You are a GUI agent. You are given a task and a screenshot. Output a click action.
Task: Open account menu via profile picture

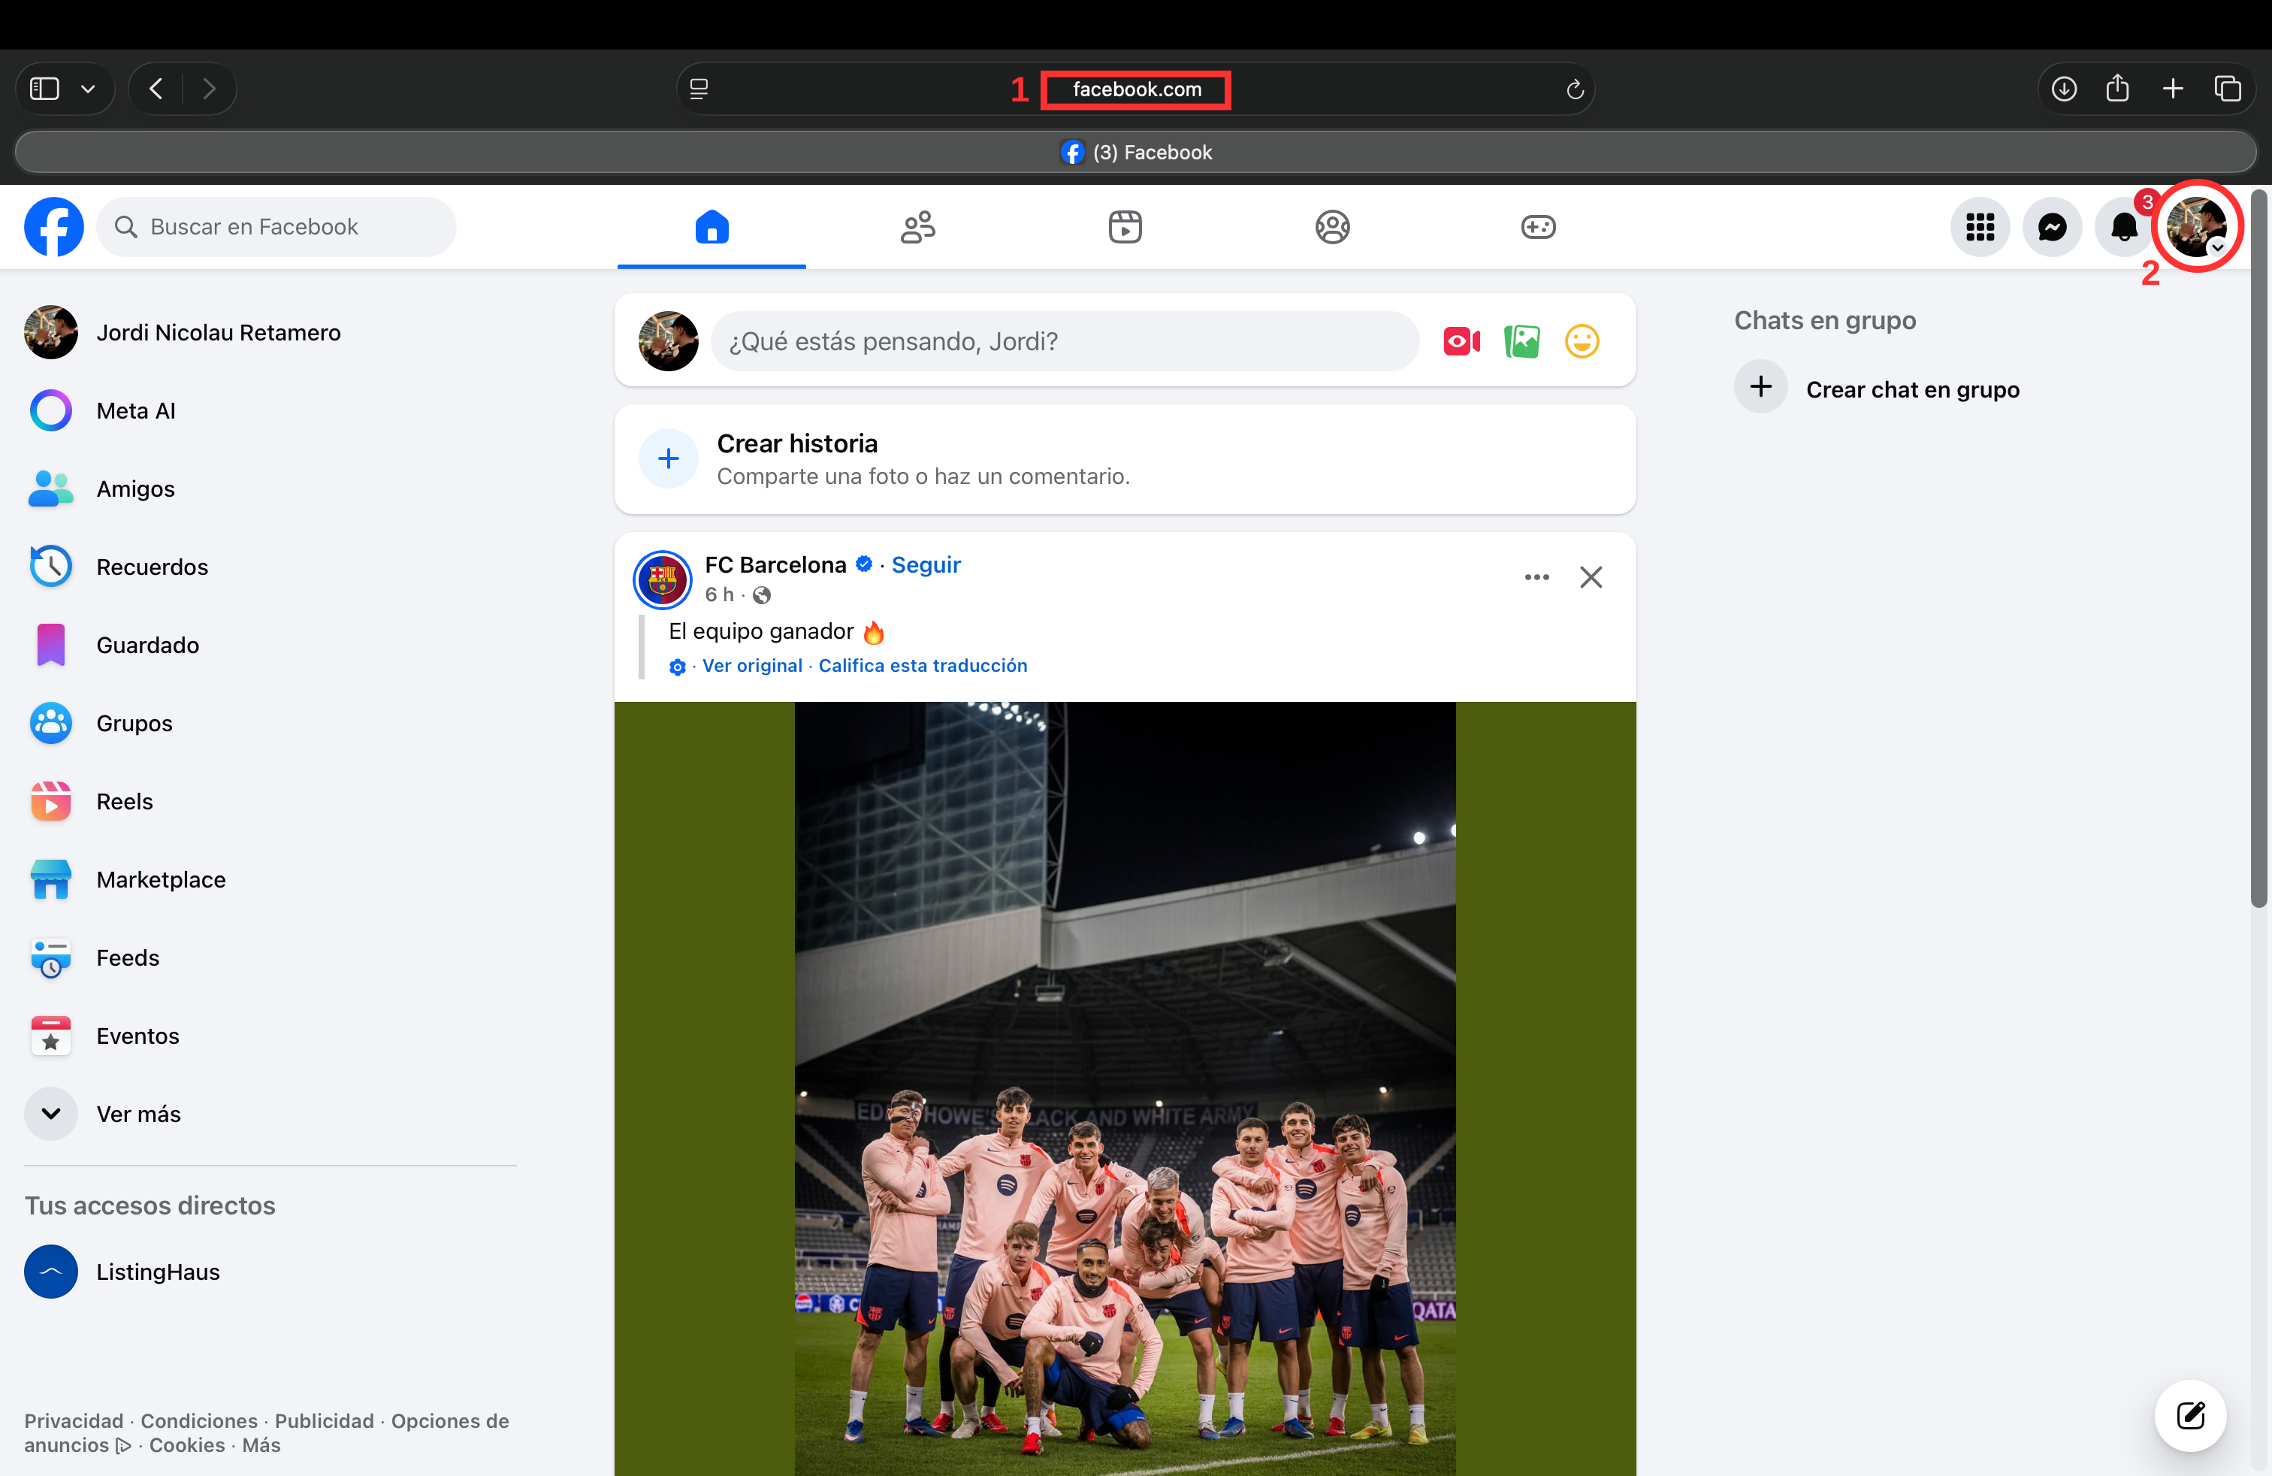[2195, 227]
